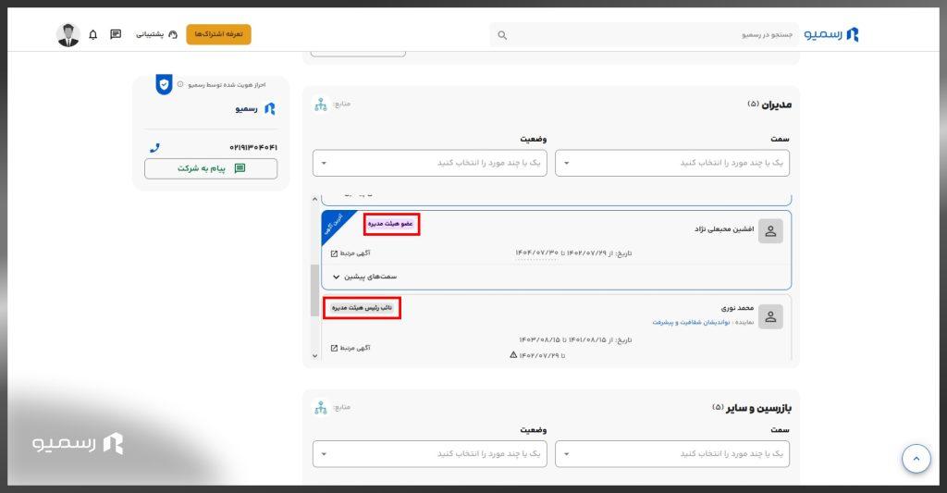The width and height of the screenshot is (947, 493).
Task: Click the 'عضو هیئت مدیره' role badge
Action: pos(391,224)
